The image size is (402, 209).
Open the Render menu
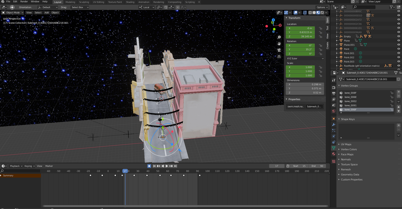[24, 2]
